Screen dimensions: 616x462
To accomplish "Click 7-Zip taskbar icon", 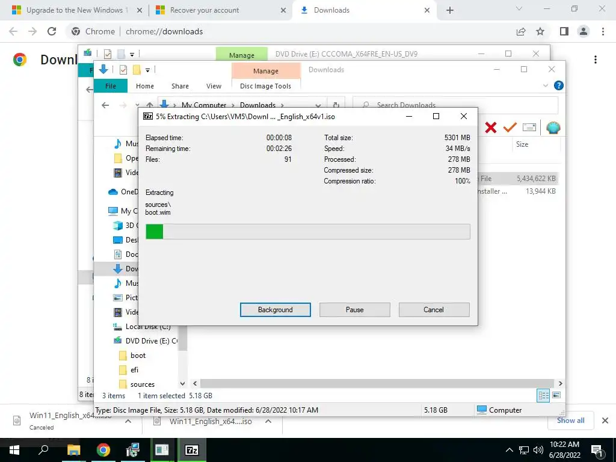I will coord(192,450).
